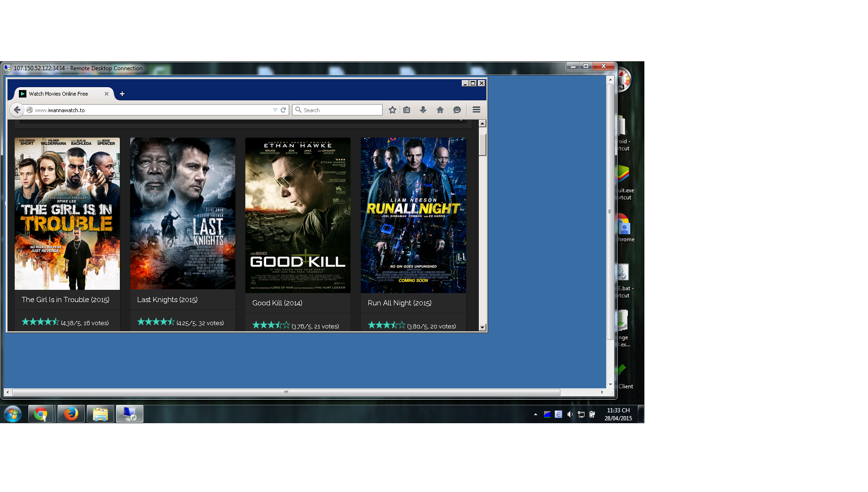The height and width of the screenshot is (492, 868).
Task: Click the Firefox back arrow button
Action: [x=17, y=110]
